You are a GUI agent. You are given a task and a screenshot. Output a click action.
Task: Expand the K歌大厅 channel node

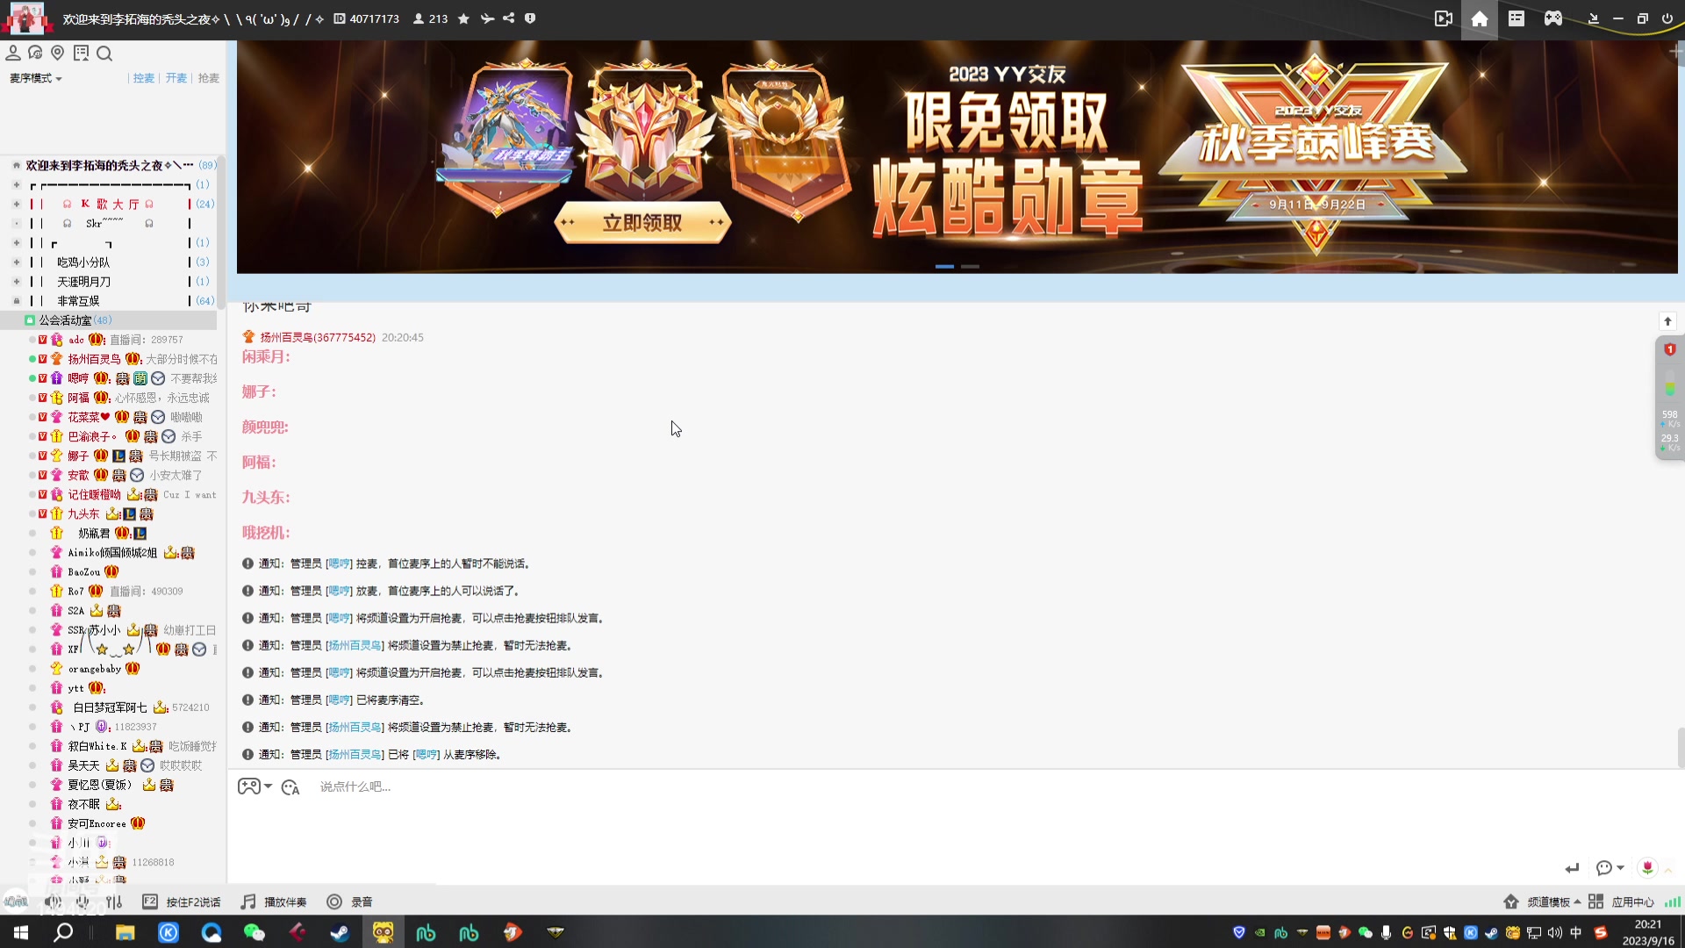(16, 204)
